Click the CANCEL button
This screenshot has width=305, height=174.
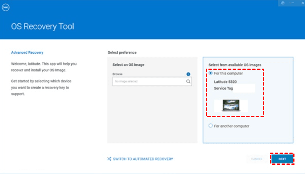point(256,159)
